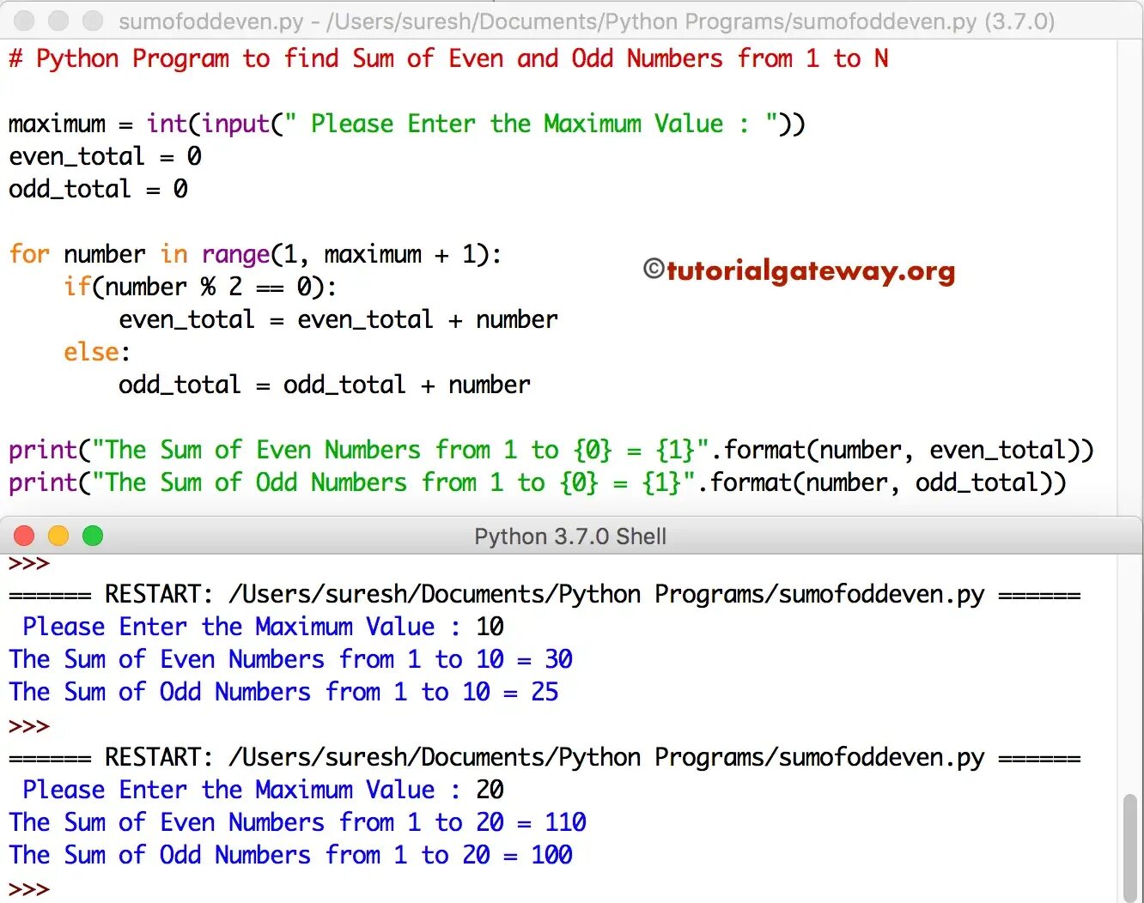Click the print line for Even Numbers
The width and height of the screenshot is (1144, 903).
point(551,450)
